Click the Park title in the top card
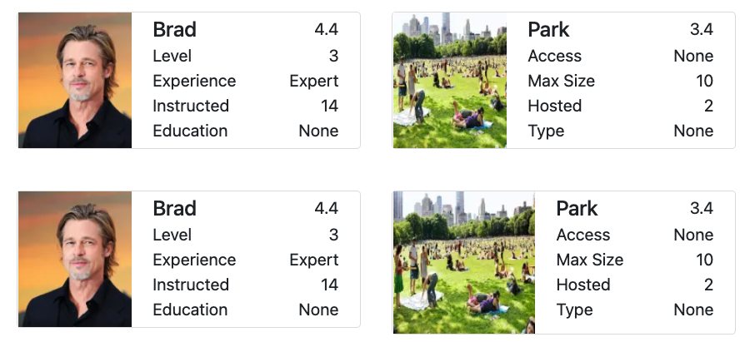This screenshot has width=755, height=342. [x=548, y=30]
